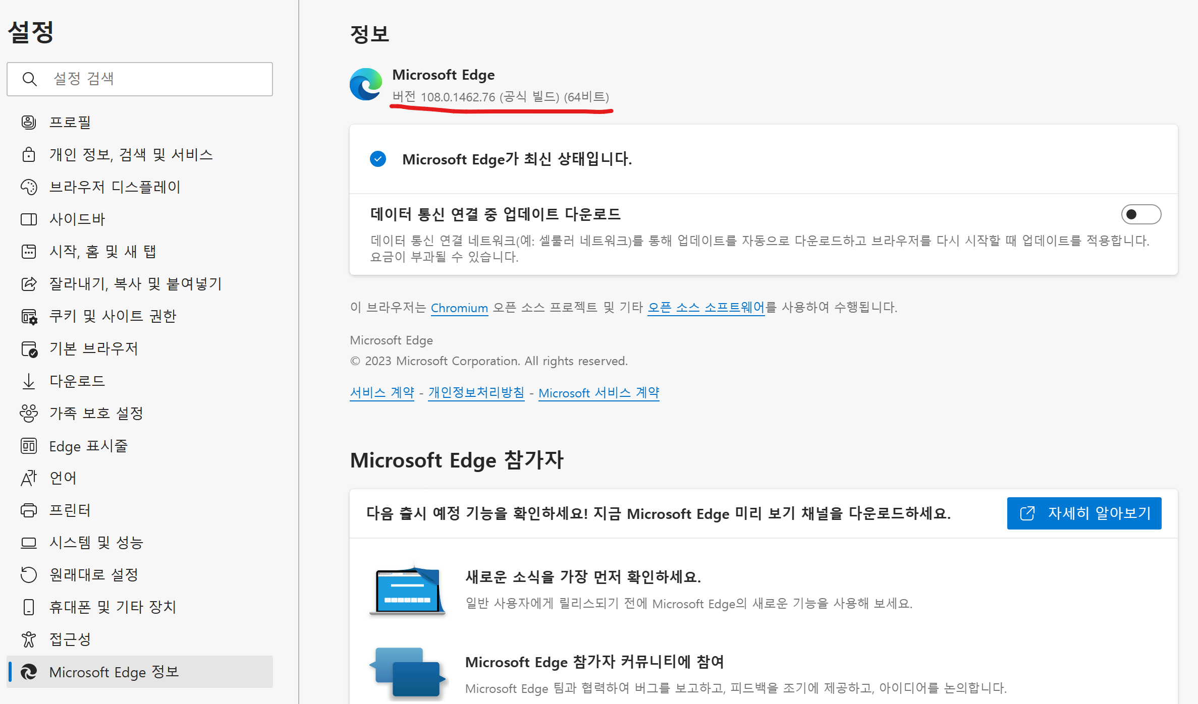Select Reset settings (원래대로 설정) item

tap(94, 575)
